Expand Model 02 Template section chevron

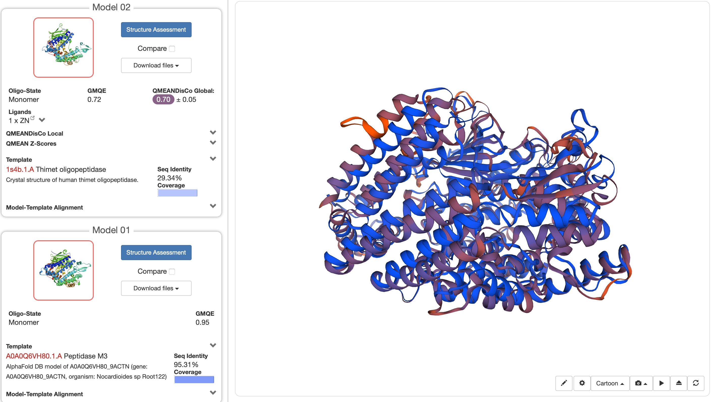[213, 159]
